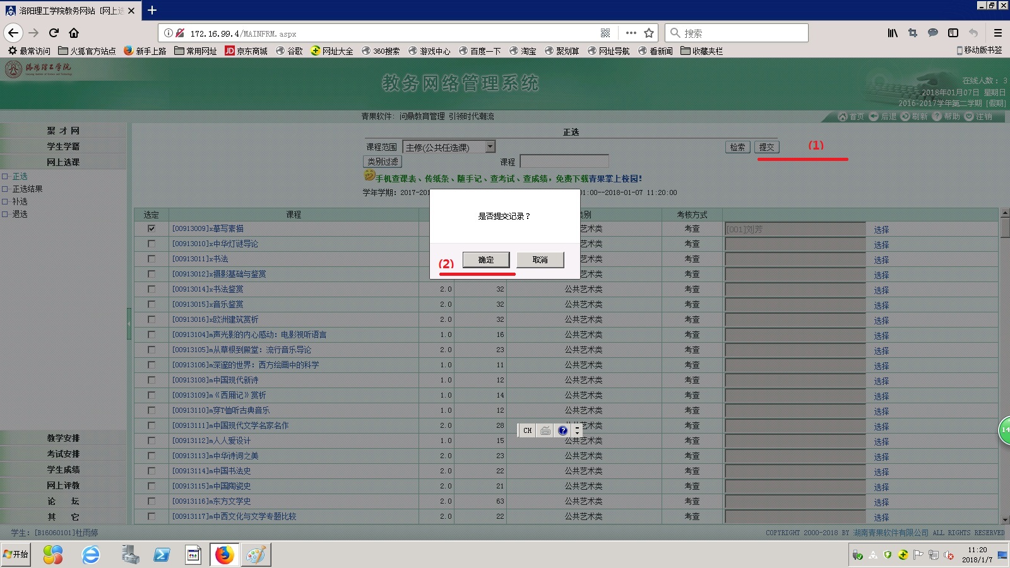Screen dimensions: 1010x568
Task: Open the page actions ellipsis in address bar
Action: pos(631,33)
